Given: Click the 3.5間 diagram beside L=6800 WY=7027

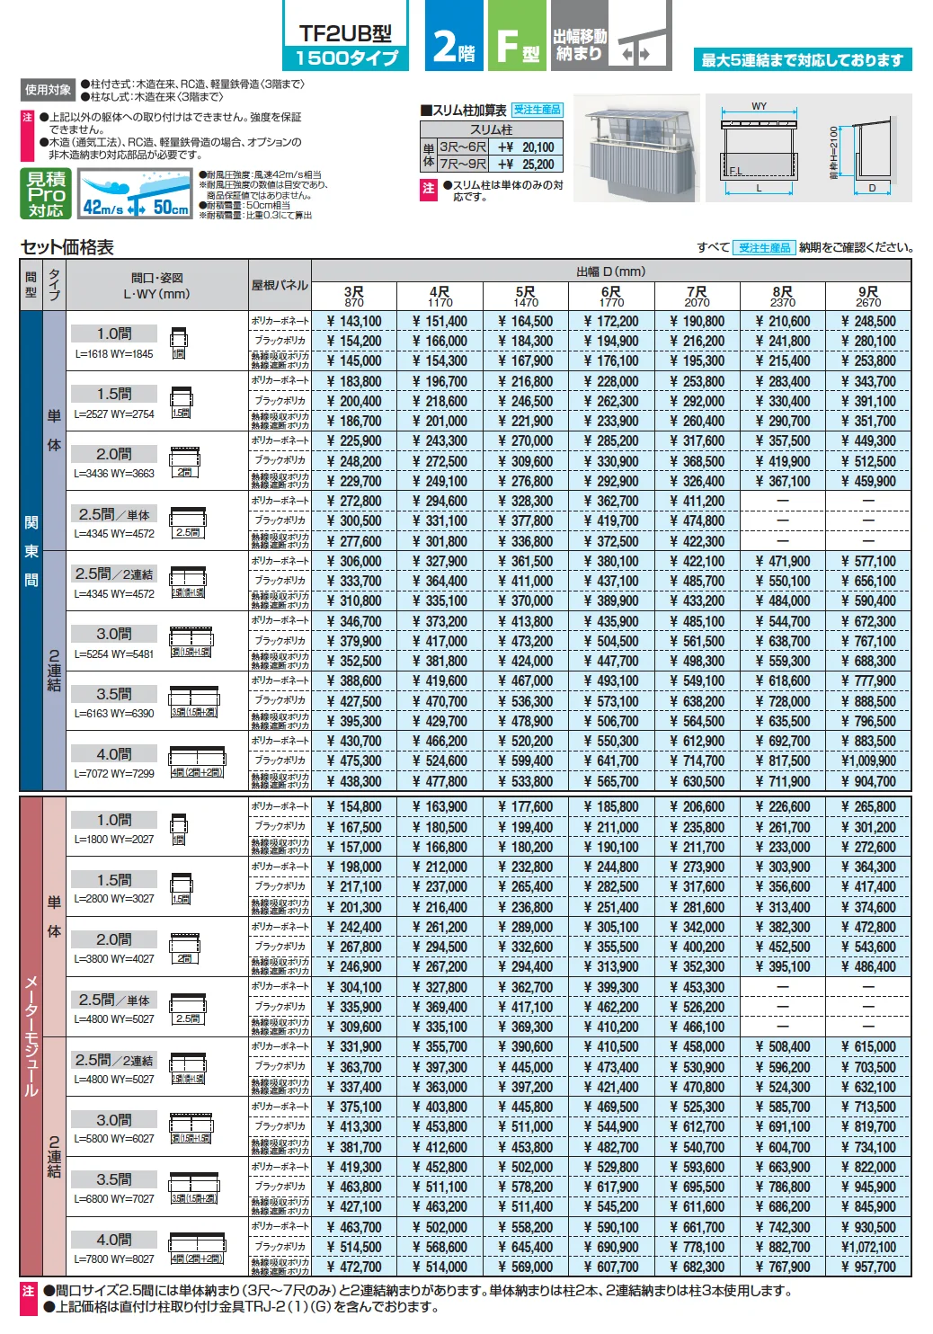Looking at the screenshot, I should tap(194, 1188).
